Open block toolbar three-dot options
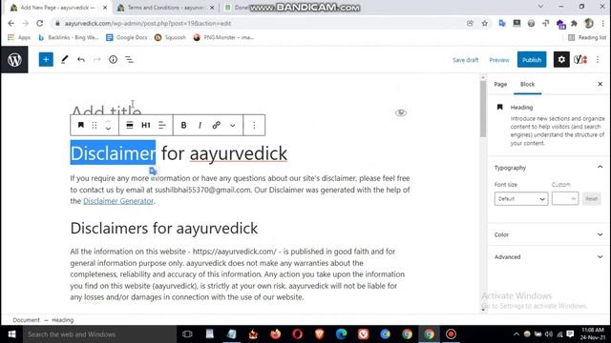The width and height of the screenshot is (611, 343). (254, 125)
